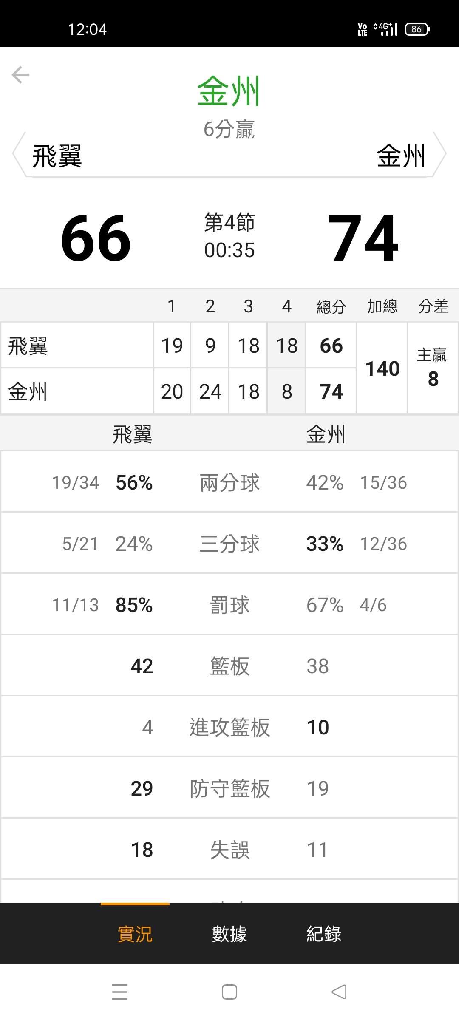Viewport: 459px width, 1020px height.
Task: Tap the 失誤 turnovers stat row
Action: (x=229, y=849)
